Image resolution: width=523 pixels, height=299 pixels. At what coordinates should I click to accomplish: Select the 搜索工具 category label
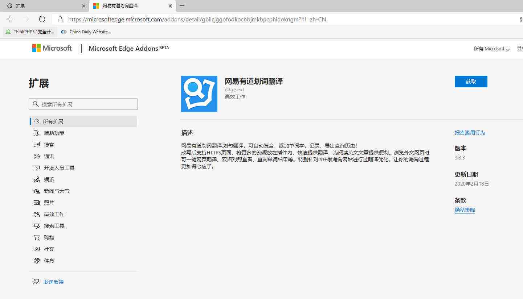[54, 226]
